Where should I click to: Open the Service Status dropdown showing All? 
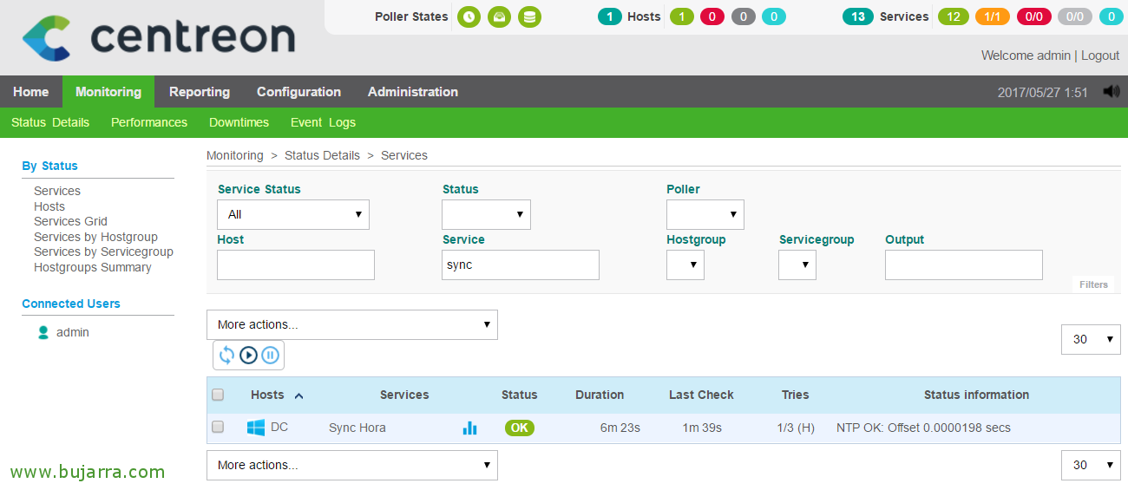pyautogui.click(x=293, y=214)
